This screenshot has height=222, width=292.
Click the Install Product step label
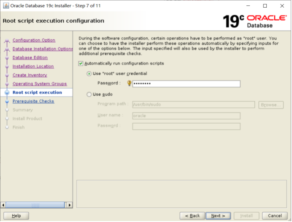(x=27, y=119)
